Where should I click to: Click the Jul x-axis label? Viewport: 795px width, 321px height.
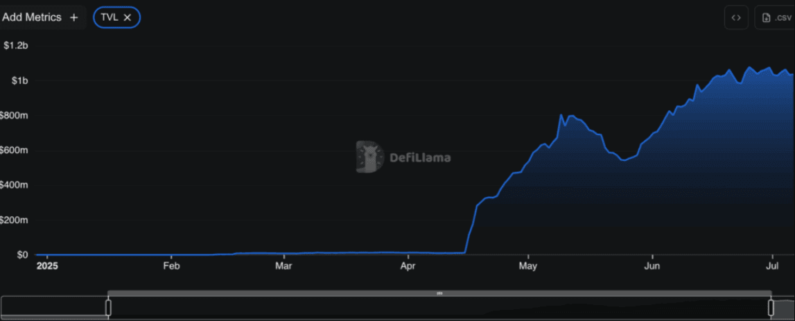pos(772,266)
